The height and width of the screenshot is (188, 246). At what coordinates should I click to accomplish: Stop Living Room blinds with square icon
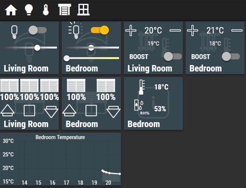click(29, 111)
